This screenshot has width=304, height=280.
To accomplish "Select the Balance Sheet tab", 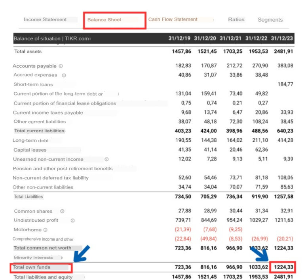I will coord(104,20).
